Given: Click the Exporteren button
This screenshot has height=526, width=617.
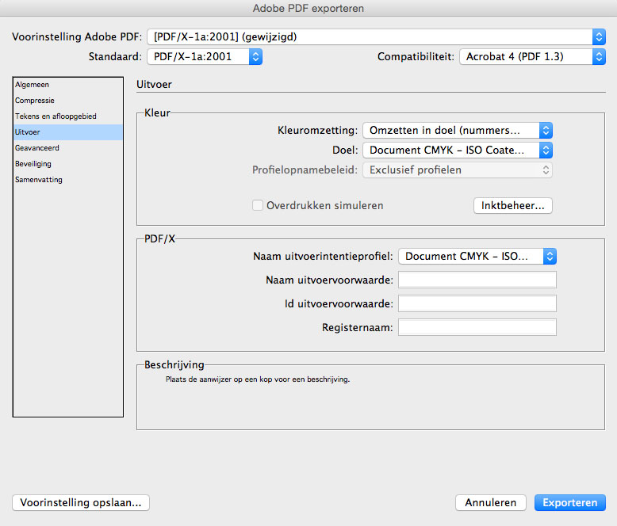Looking at the screenshot, I should pos(569,502).
